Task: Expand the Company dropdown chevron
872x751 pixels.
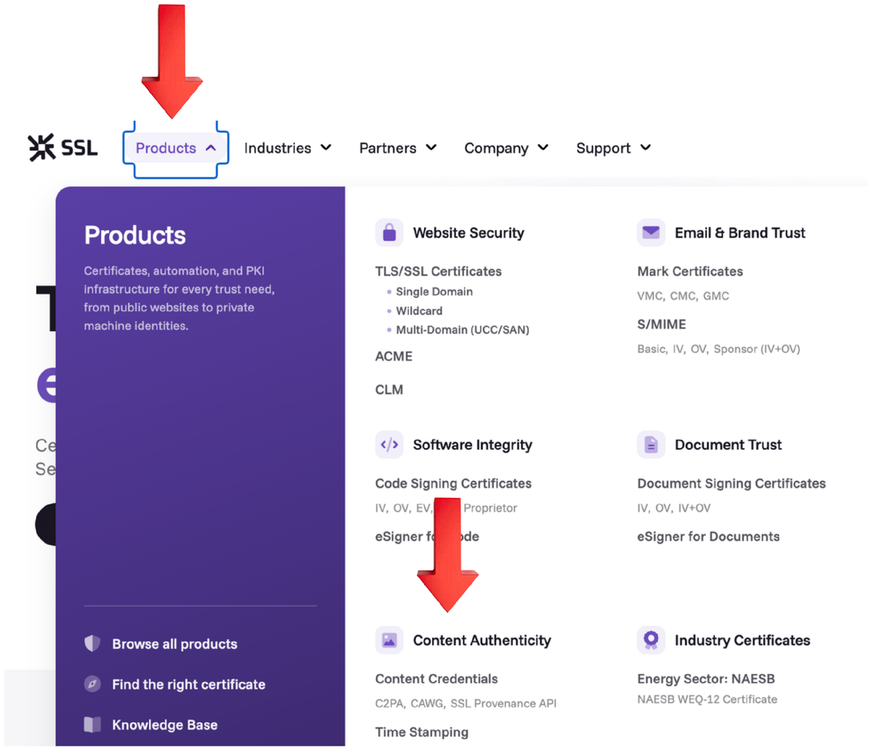Action: point(543,147)
